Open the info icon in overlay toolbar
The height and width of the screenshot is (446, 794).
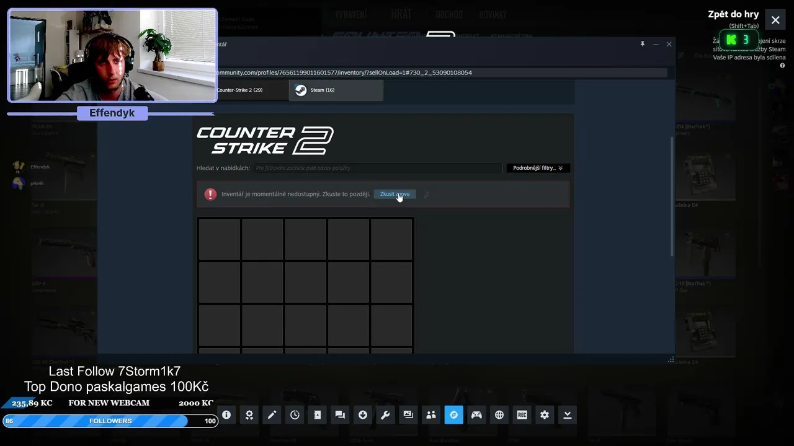[x=226, y=415]
